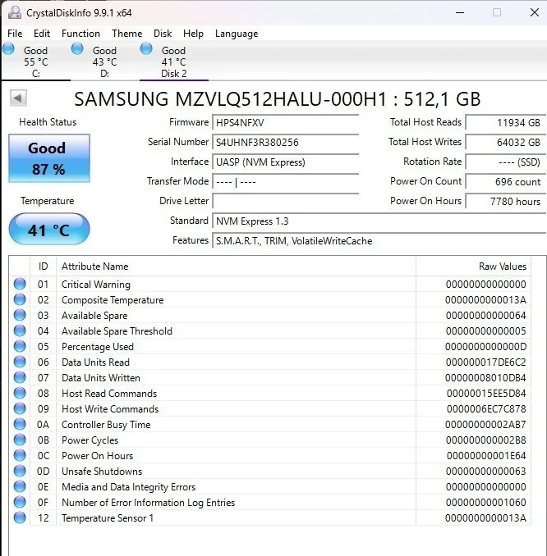Click the Attribute Name column header

click(x=237, y=267)
